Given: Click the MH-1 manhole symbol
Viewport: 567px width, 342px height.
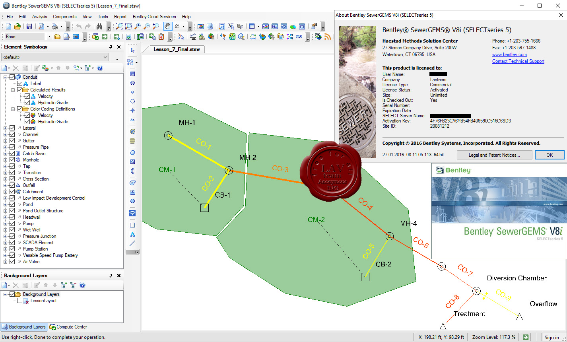Looking at the screenshot, I should click(168, 136).
